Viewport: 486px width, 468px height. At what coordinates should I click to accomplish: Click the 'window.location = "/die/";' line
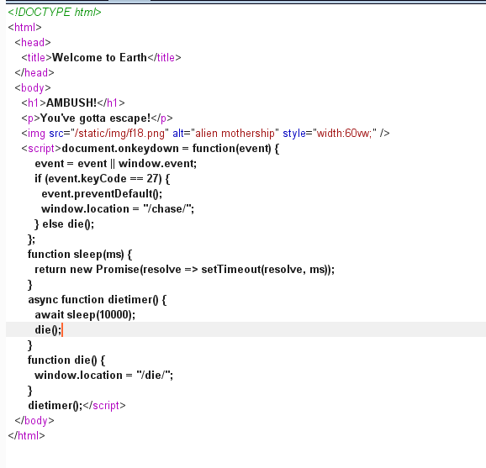click(x=103, y=376)
